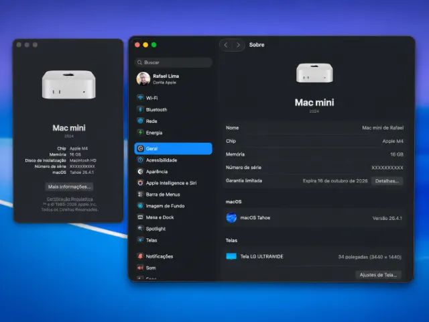Select Rede in the sidebar
Viewport: 429px width, 322px height.
174,121
